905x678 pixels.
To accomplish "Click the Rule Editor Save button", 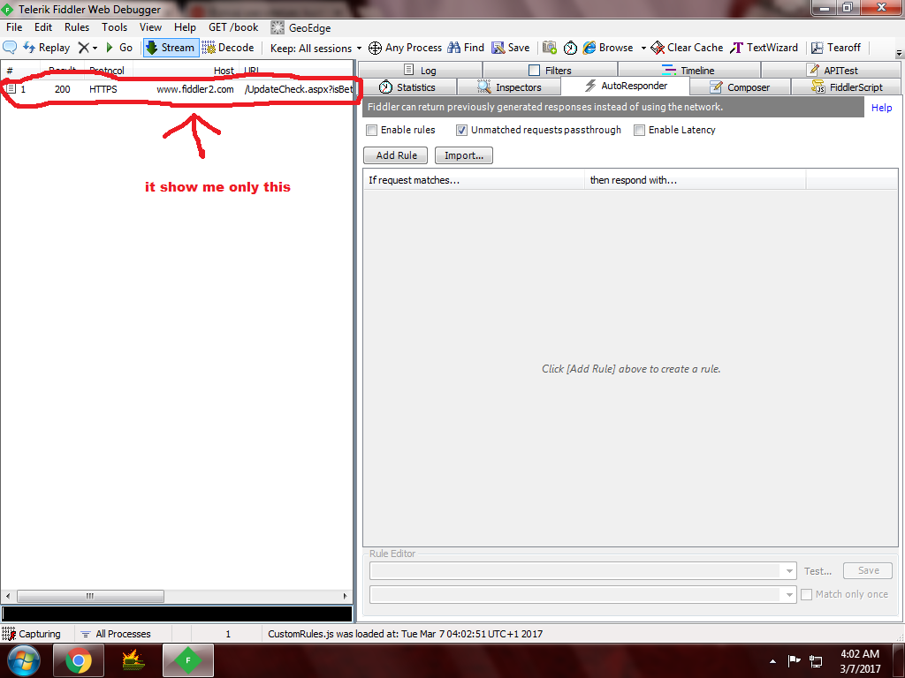I will (x=868, y=570).
